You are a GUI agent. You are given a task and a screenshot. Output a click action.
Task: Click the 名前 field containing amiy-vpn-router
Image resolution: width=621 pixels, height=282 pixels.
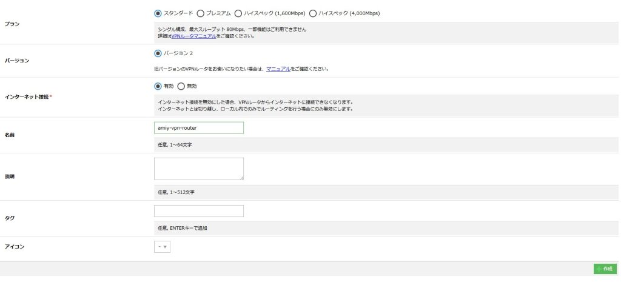pyautogui.click(x=198, y=128)
